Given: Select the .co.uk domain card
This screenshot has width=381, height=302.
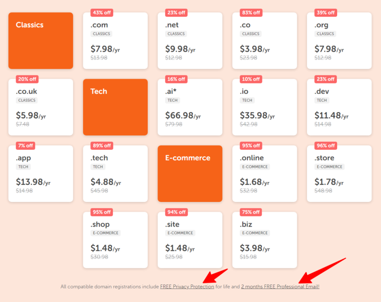Looking at the screenshot, I should 41,107.
